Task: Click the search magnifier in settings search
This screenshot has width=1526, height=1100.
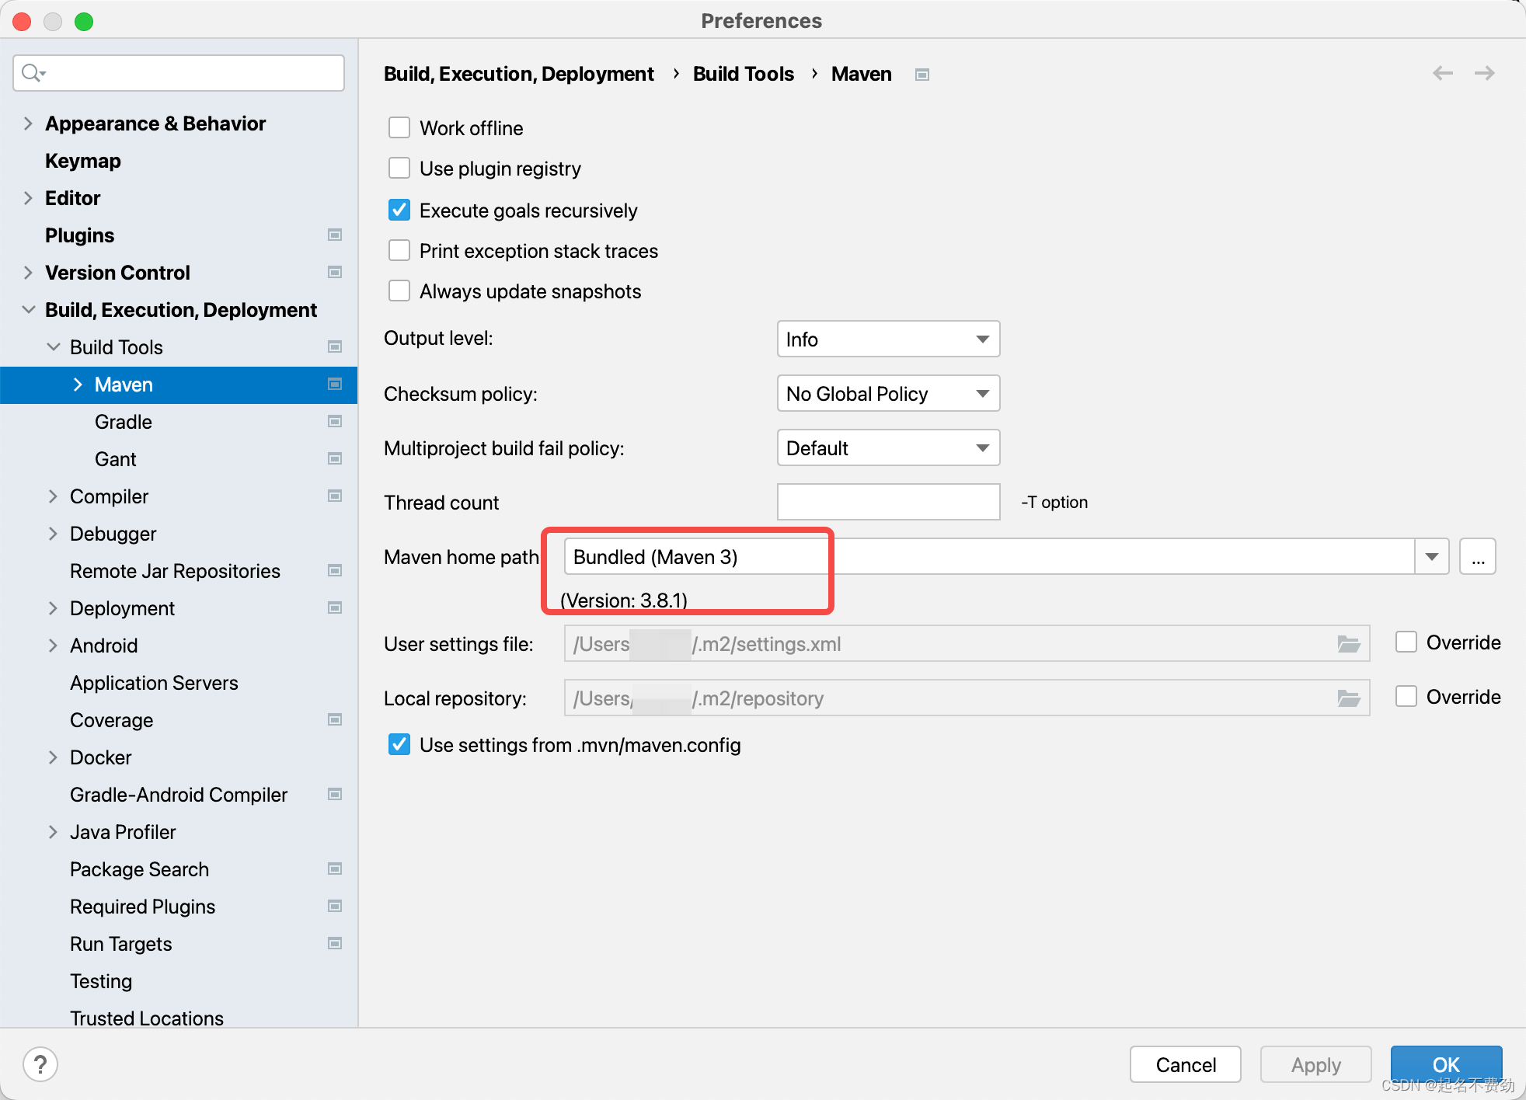Action: (32, 72)
